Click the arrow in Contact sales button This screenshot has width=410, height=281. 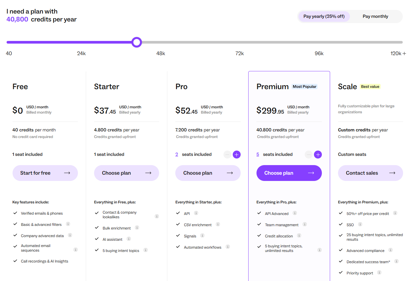tap(392, 173)
